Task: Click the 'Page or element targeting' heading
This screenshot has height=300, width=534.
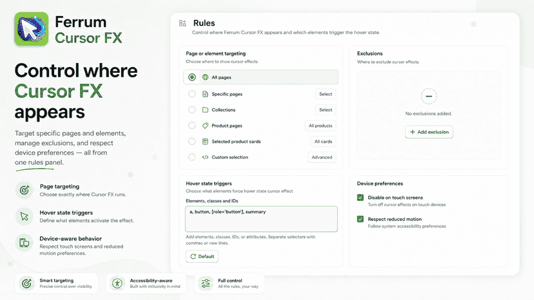Action: [215, 53]
